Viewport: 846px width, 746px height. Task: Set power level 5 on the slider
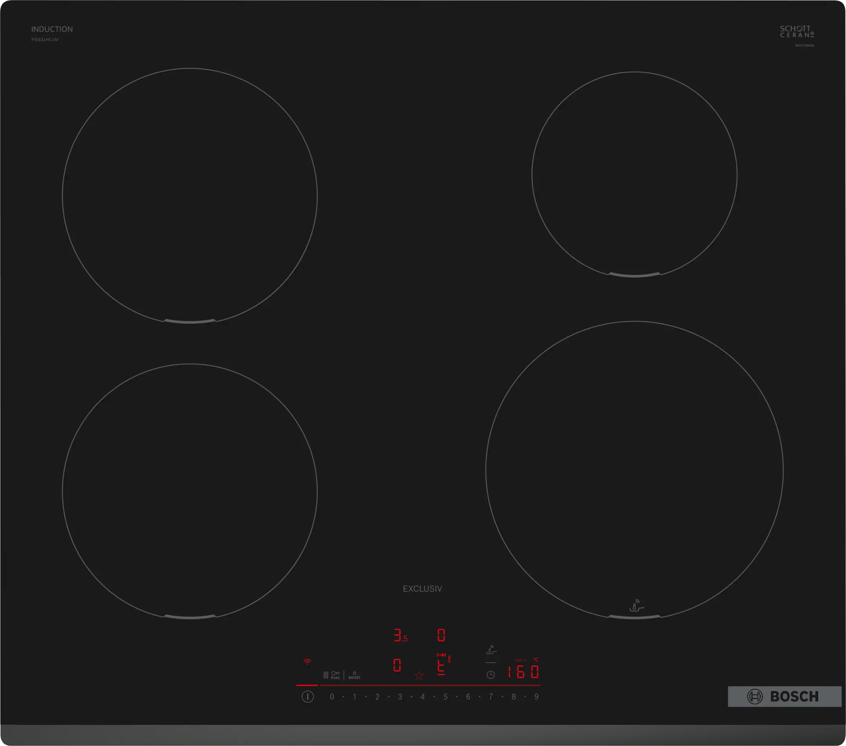coord(446,697)
